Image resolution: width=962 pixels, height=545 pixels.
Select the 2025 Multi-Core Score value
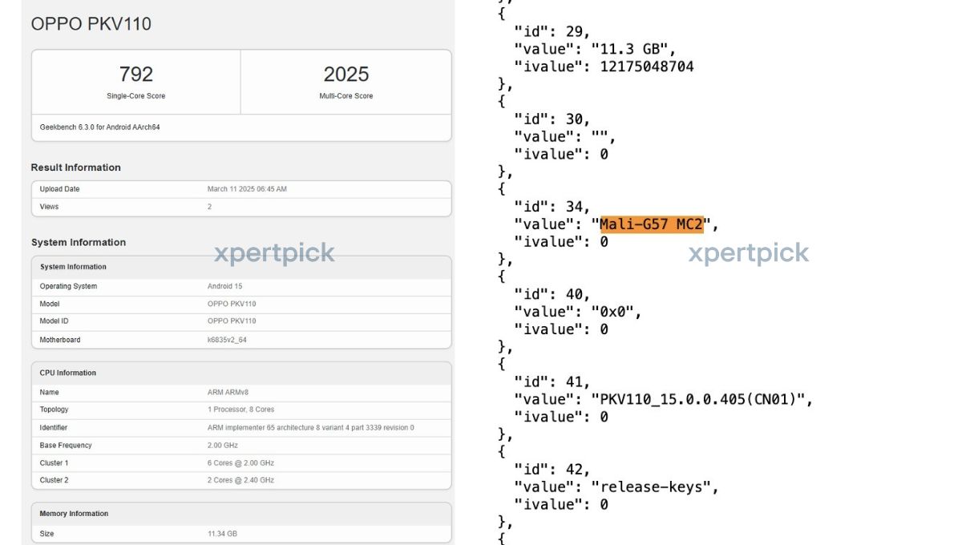point(346,75)
